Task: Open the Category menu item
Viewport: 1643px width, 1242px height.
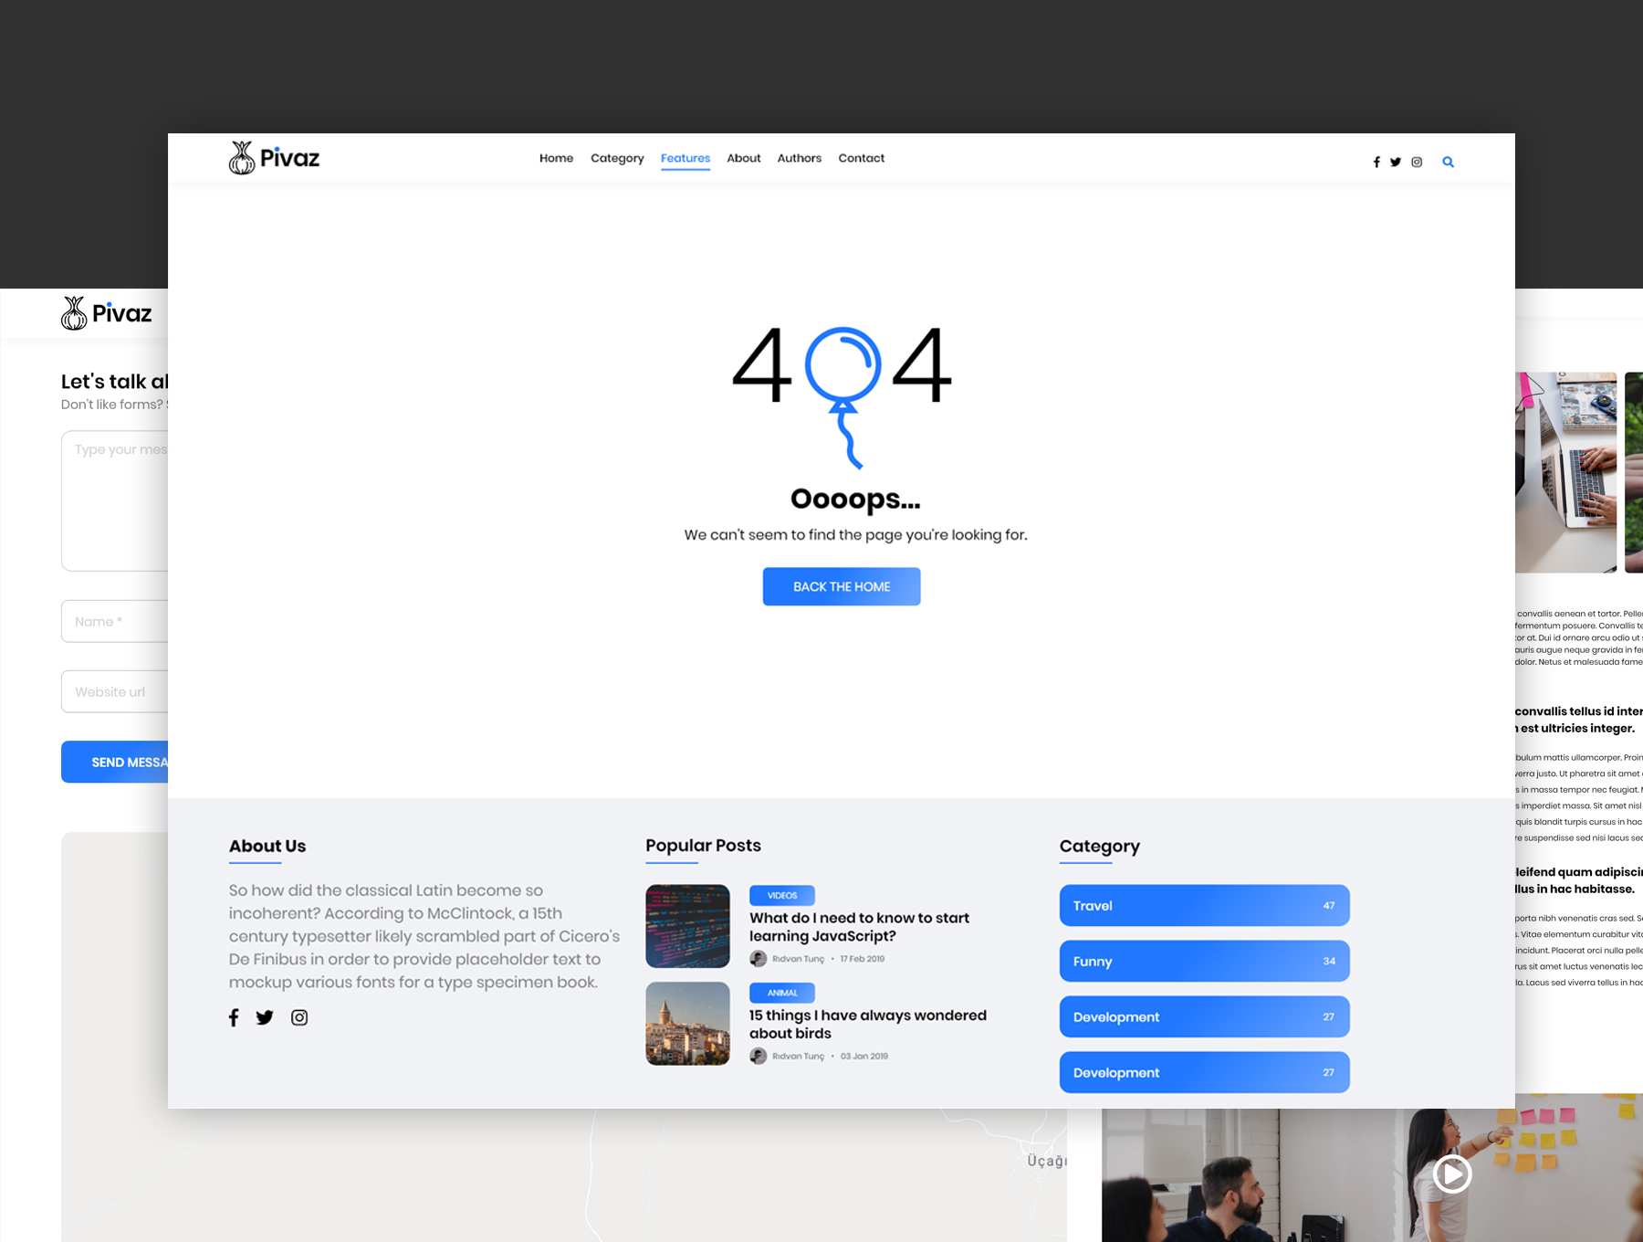Action: pyautogui.click(x=617, y=158)
